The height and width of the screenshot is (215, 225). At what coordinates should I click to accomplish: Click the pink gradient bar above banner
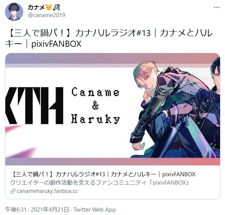click(113, 58)
